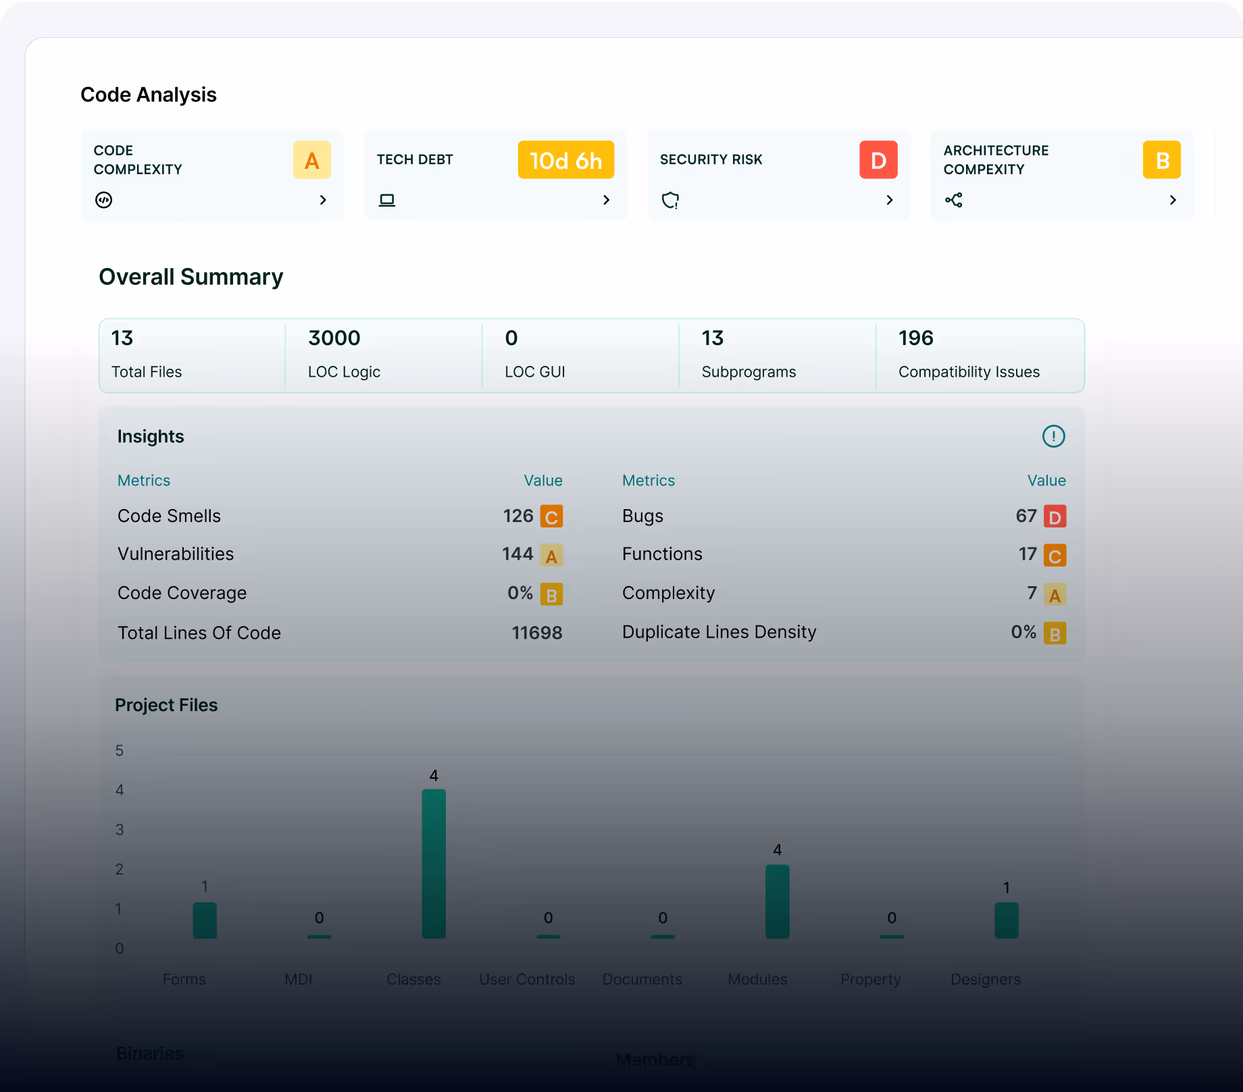
Task: Select the Code Smells metric label
Action: click(x=169, y=516)
